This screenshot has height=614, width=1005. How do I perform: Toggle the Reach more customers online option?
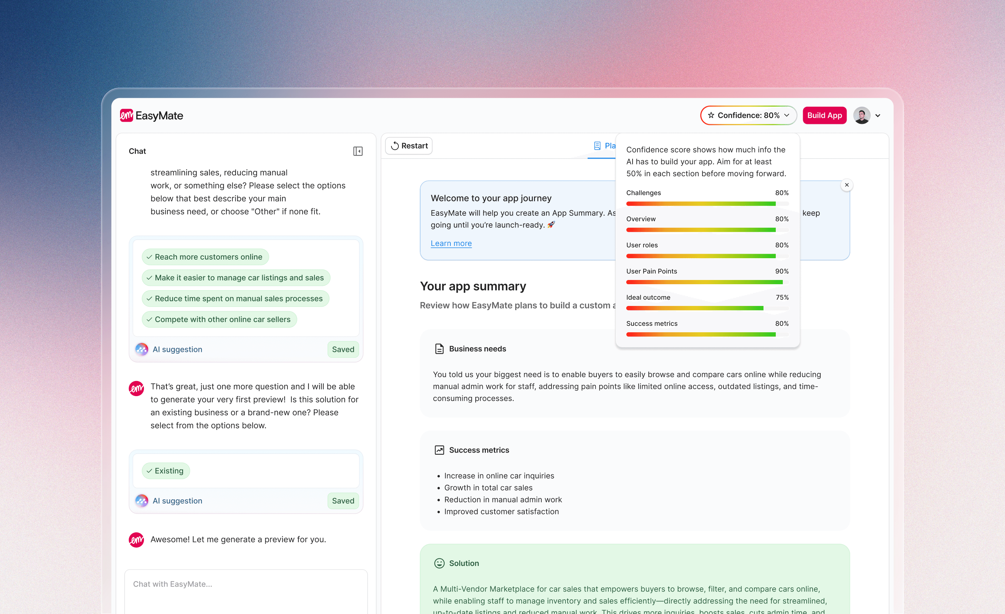point(205,257)
